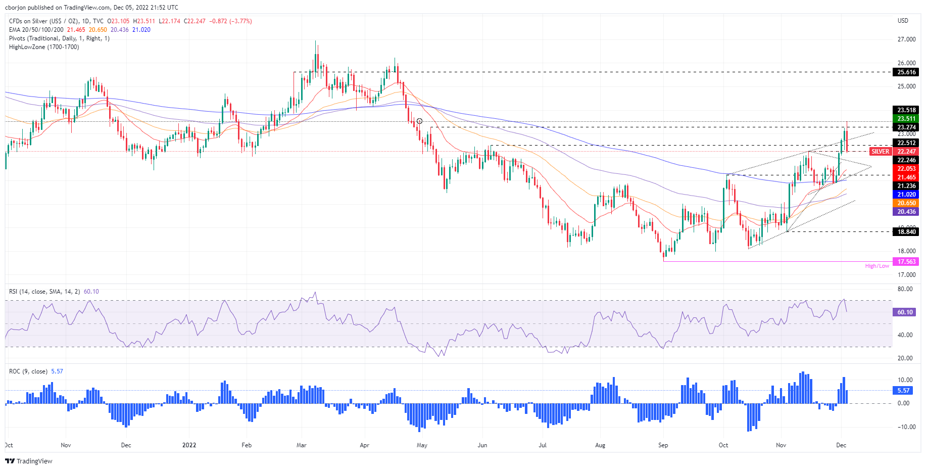
Task: Click the 25.616 dashed level price tag
Action: click(x=906, y=72)
